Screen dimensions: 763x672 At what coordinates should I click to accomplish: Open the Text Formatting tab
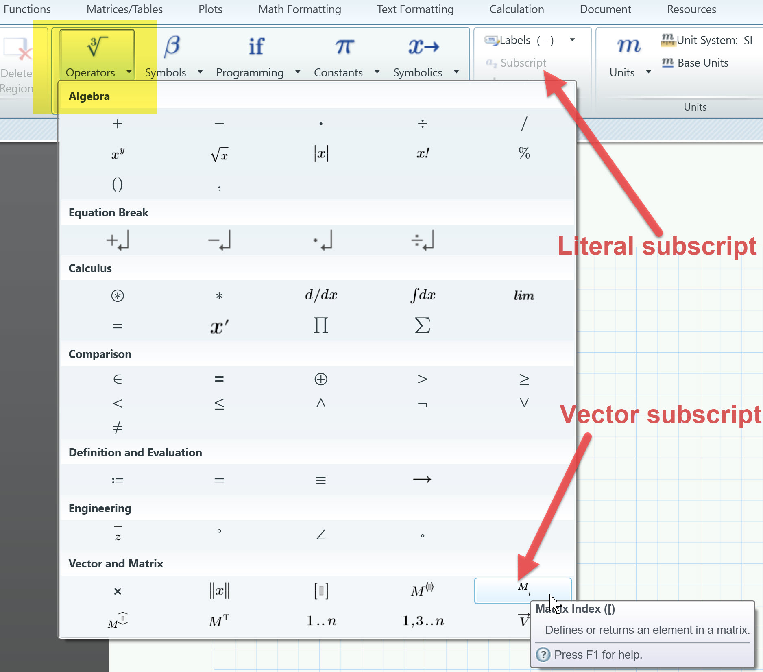[x=415, y=9]
